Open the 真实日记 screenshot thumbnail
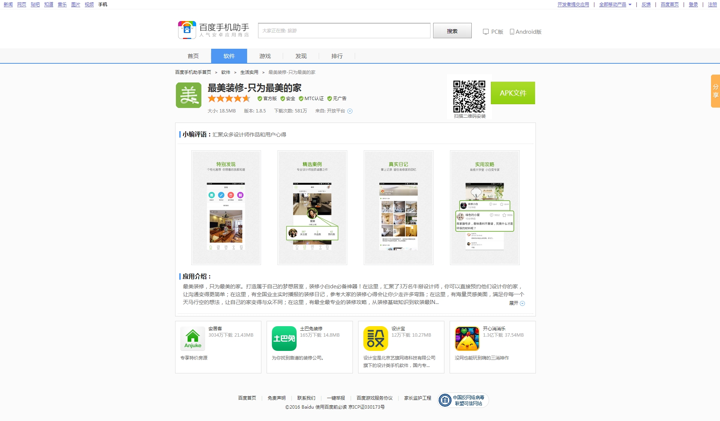 [399, 208]
